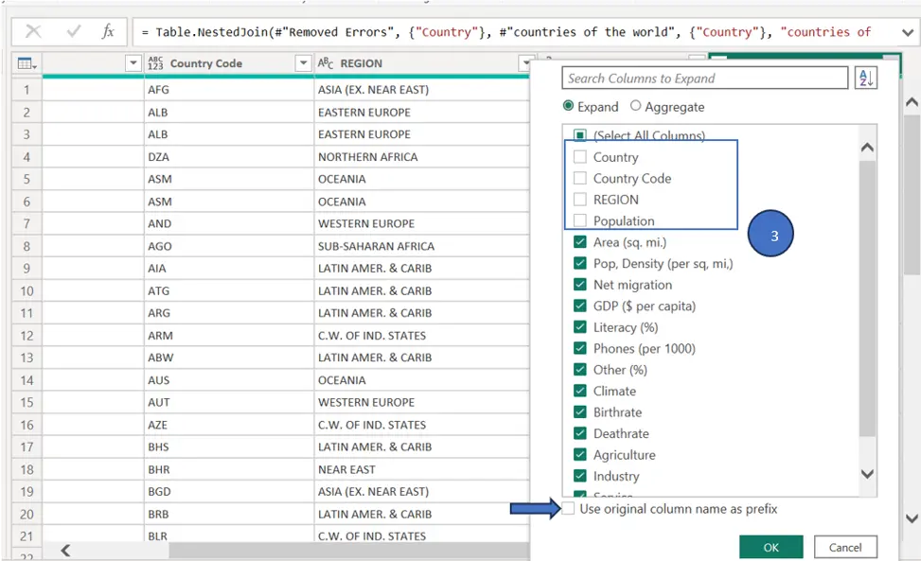Select row number 7 header
This screenshot has width=921, height=561.
(27, 223)
